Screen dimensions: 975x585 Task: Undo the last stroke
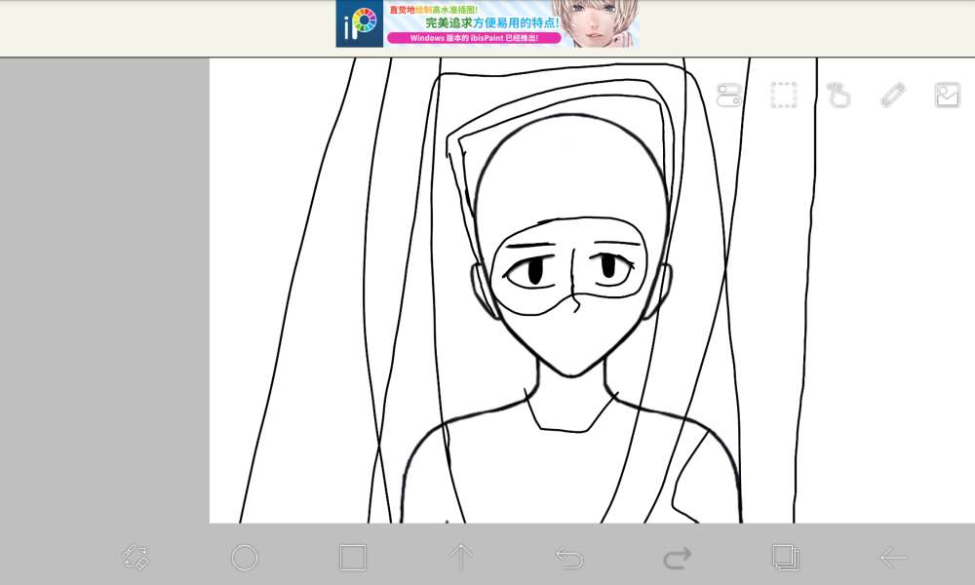(568, 558)
